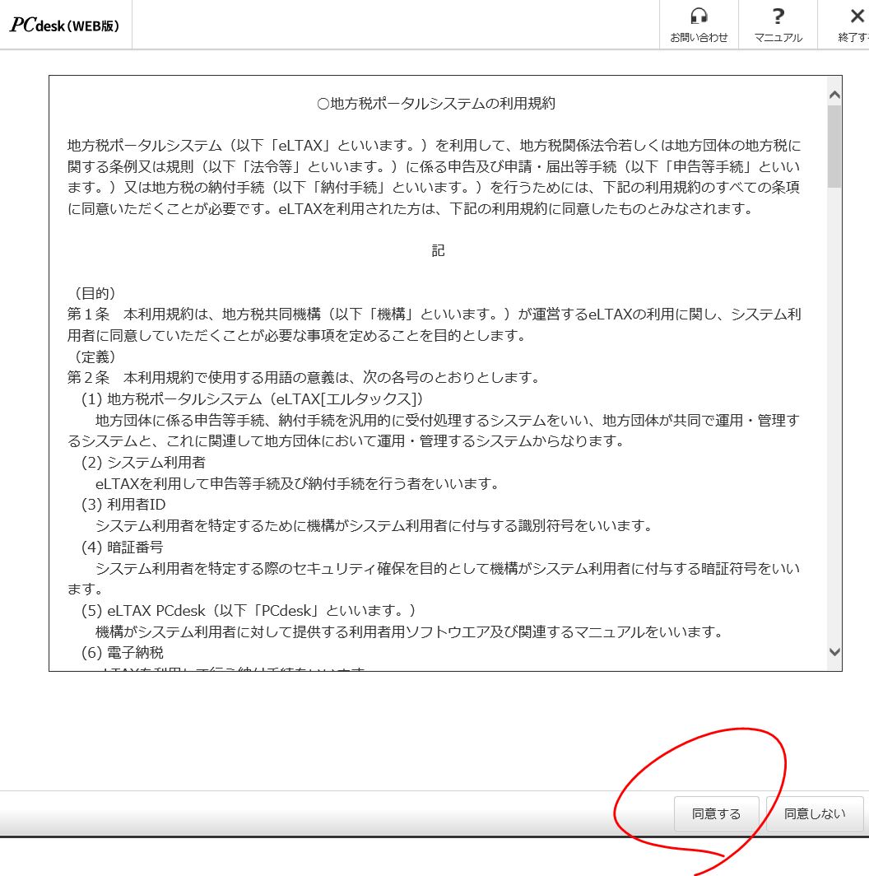The width and height of the screenshot is (869, 876).
Task: Open お問い合わせ headset icon
Action: pos(699,16)
